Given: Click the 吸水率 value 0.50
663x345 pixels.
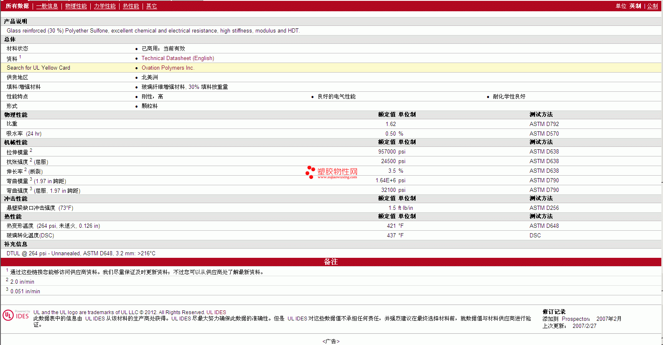Looking at the screenshot, I should tap(390, 134).
